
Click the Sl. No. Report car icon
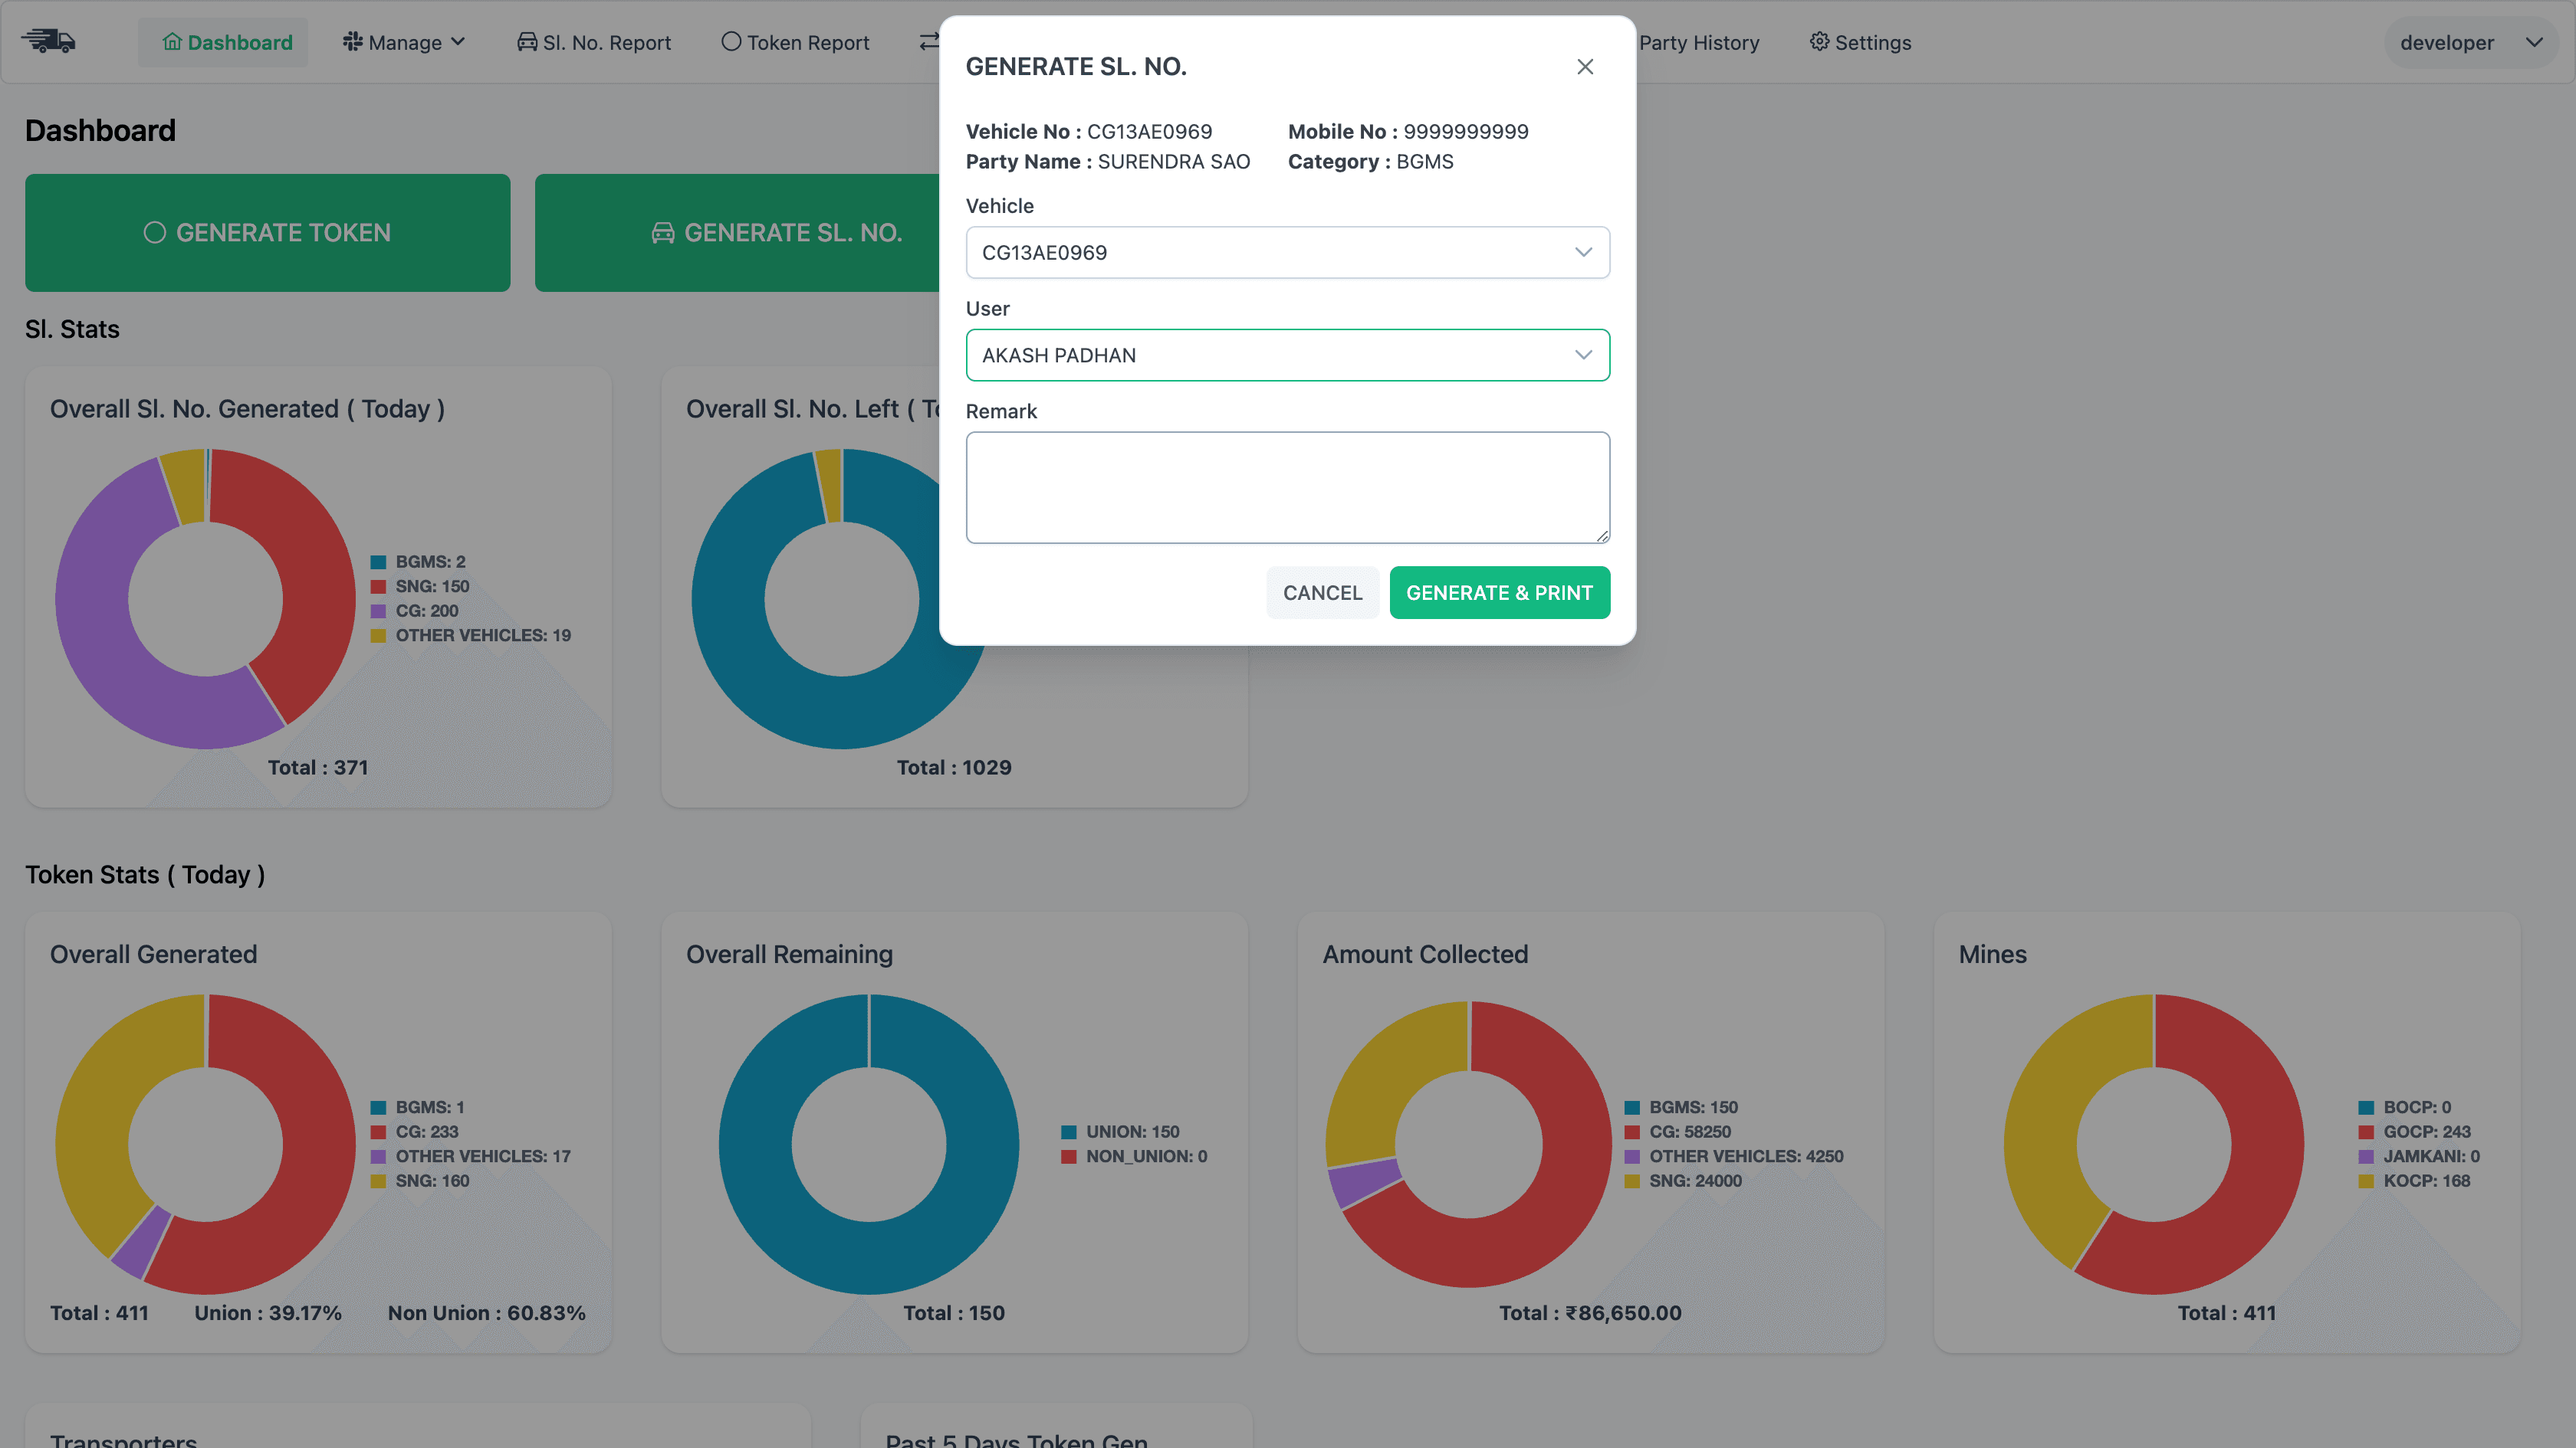click(526, 42)
